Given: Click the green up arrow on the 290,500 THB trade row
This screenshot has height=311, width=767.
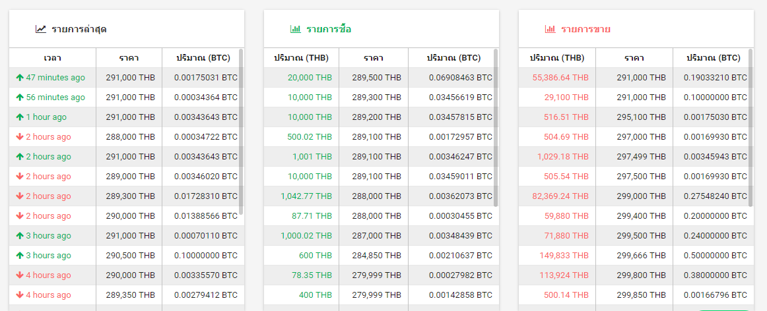Looking at the screenshot, I should [x=20, y=256].
